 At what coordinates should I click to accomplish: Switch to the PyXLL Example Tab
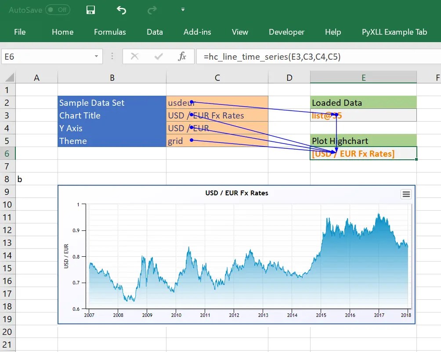(394, 32)
